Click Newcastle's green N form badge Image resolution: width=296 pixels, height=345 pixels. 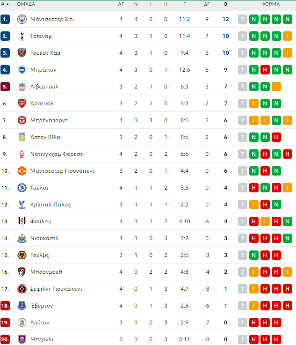tap(288, 238)
